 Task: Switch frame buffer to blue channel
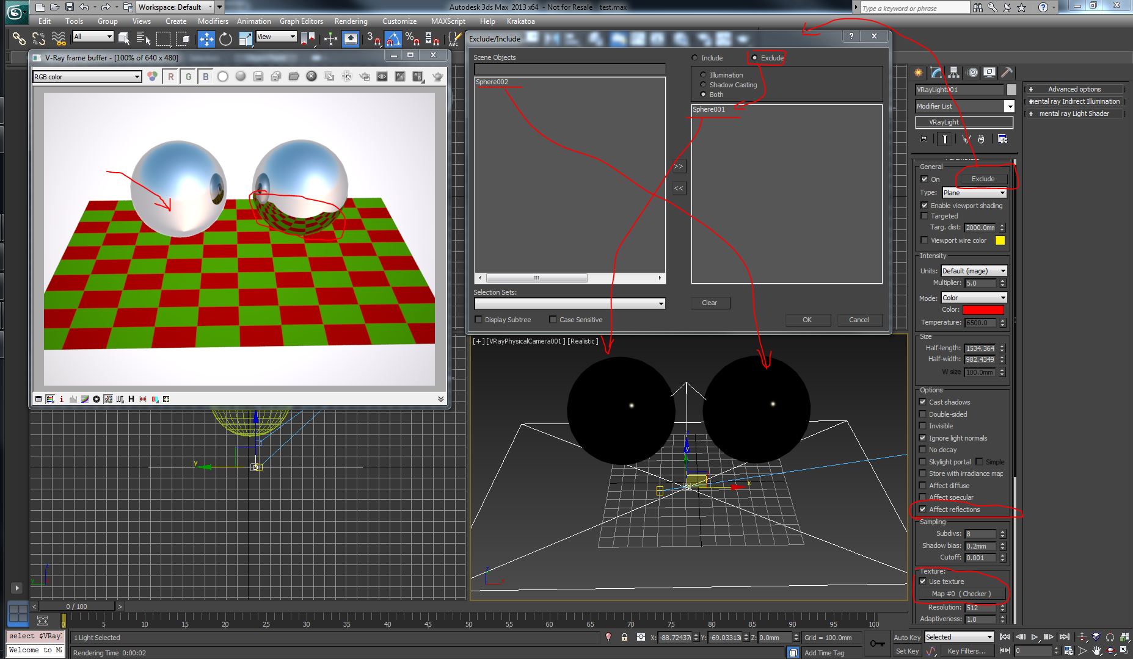coord(206,76)
